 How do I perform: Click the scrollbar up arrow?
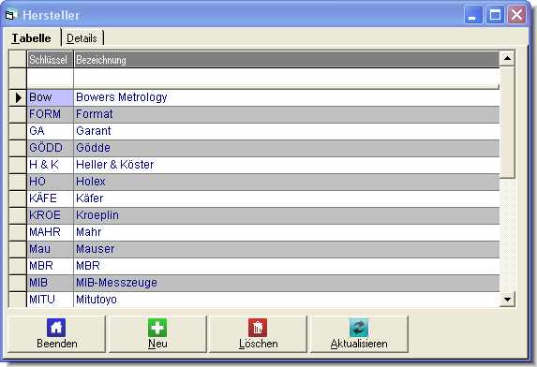pos(507,58)
